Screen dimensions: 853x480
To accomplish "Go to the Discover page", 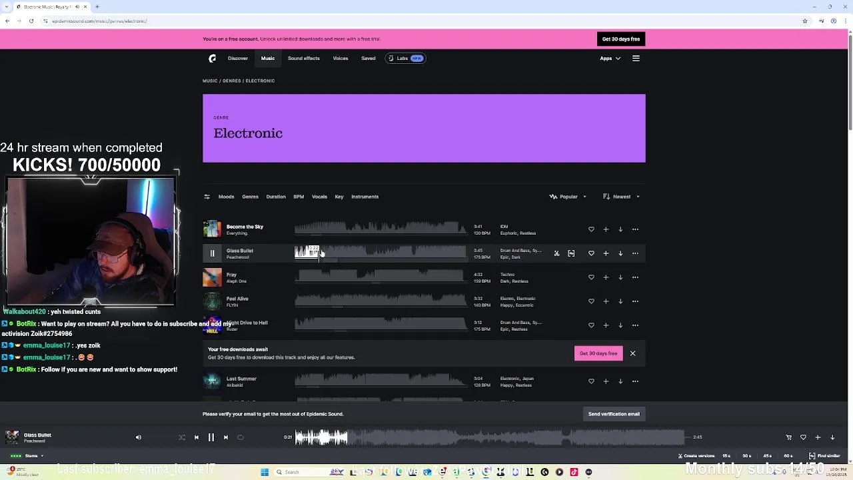I will point(238,58).
